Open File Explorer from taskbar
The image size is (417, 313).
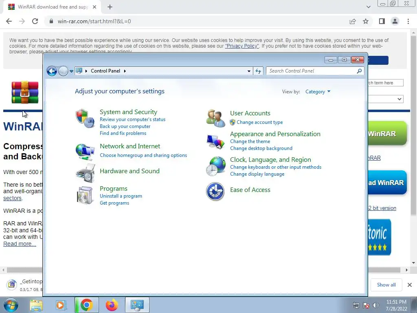tap(36, 305)
